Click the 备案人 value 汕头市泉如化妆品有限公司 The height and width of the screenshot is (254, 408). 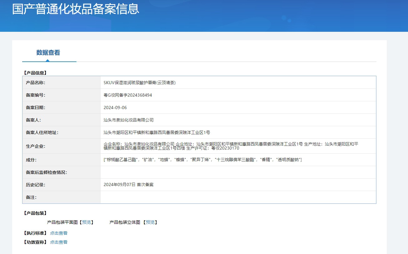point(129,120)
